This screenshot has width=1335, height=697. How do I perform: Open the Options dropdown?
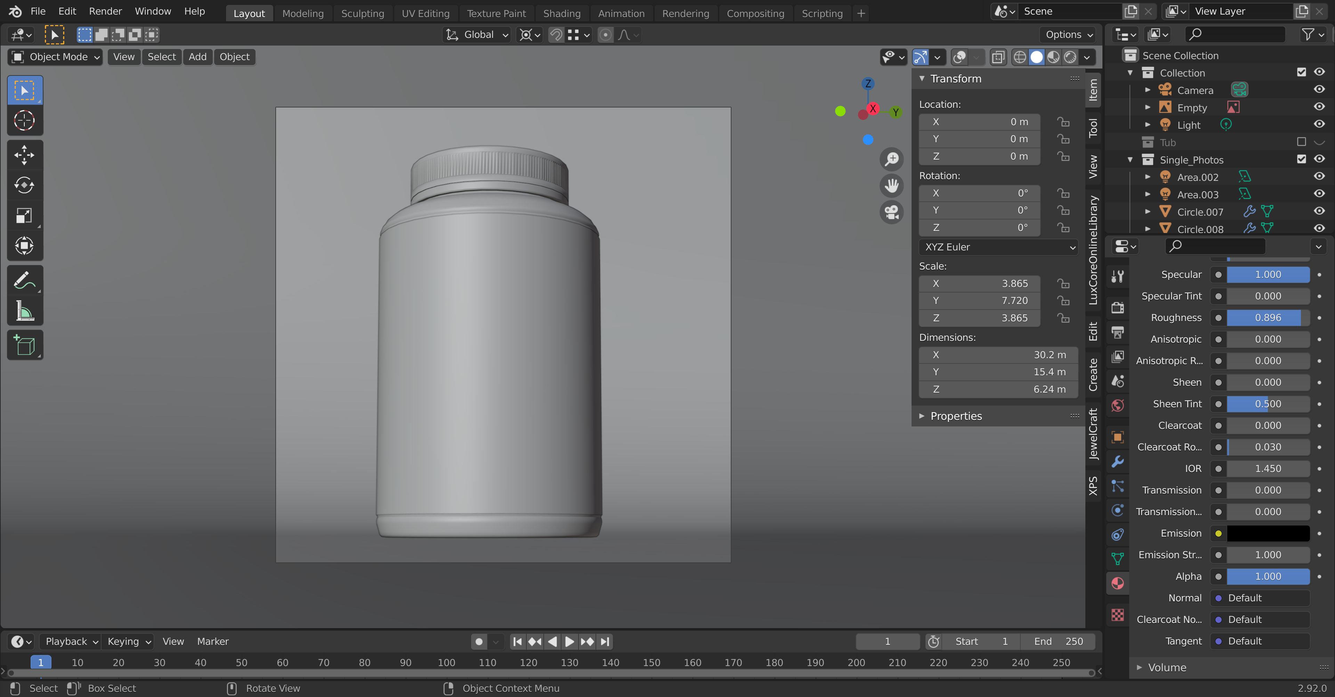(x=1068, y=35)
